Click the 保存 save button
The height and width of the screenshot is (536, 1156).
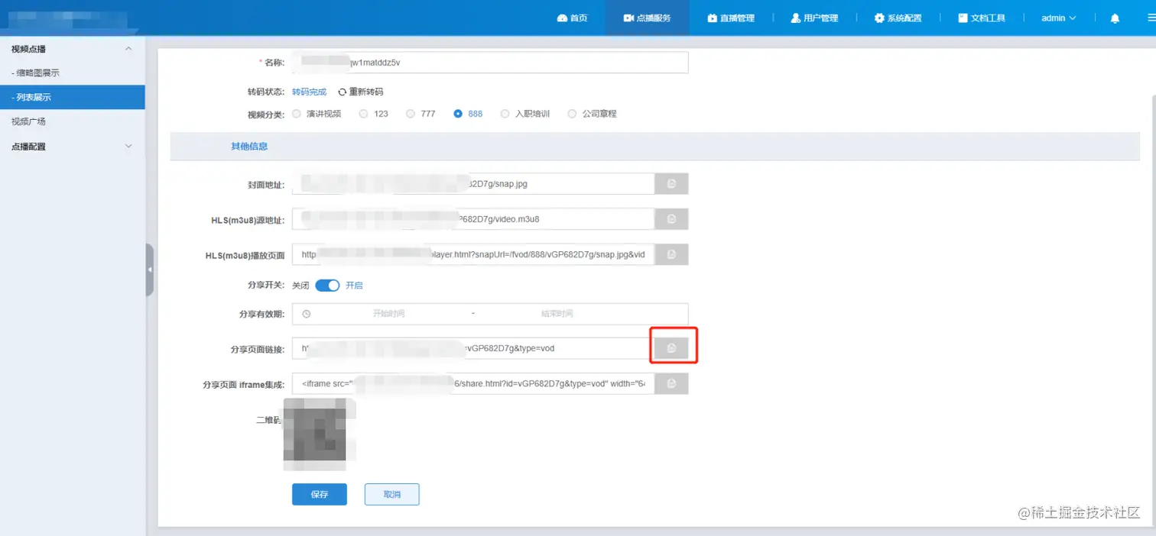pyautogui.click(x=320, y=494)
